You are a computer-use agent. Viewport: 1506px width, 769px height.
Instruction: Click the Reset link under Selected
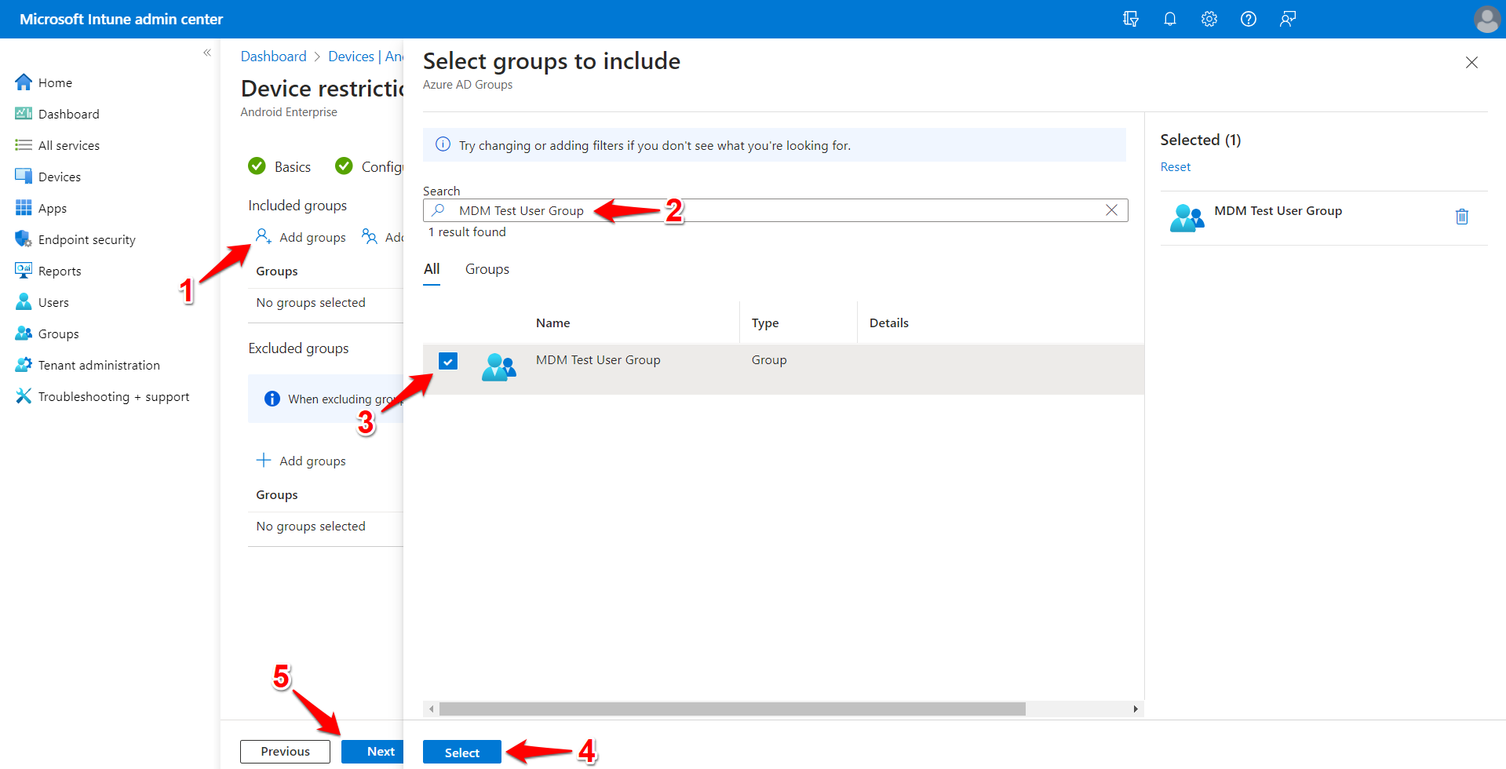click(1175, 166)
